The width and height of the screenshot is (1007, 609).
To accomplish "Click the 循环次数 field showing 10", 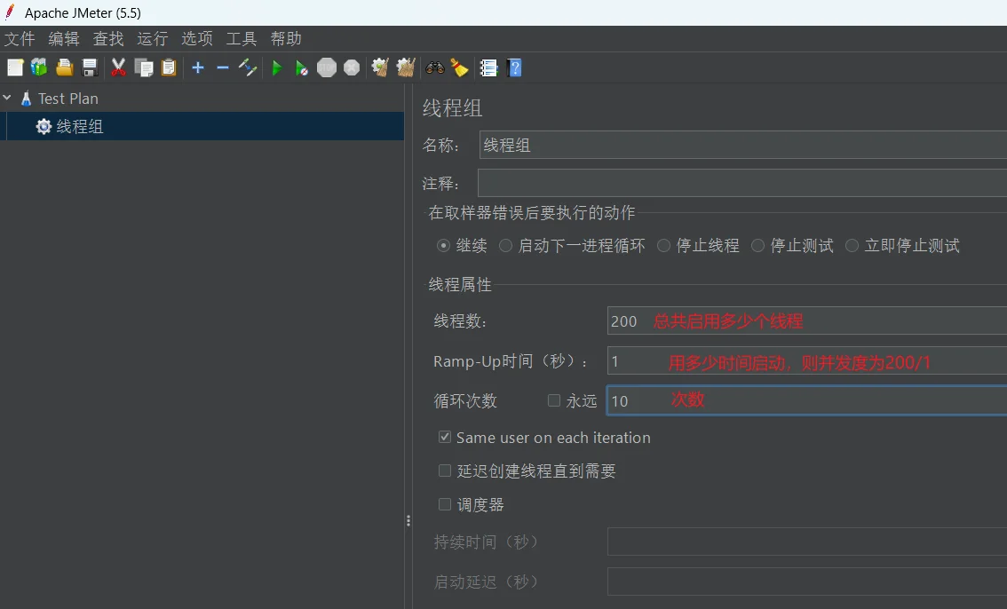I will click(x=807, y=400).
